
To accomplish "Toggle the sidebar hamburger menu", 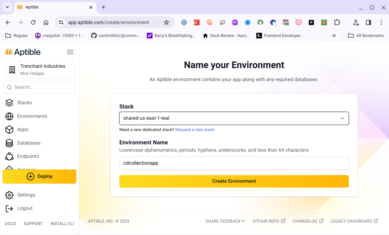I will (70, 52).
